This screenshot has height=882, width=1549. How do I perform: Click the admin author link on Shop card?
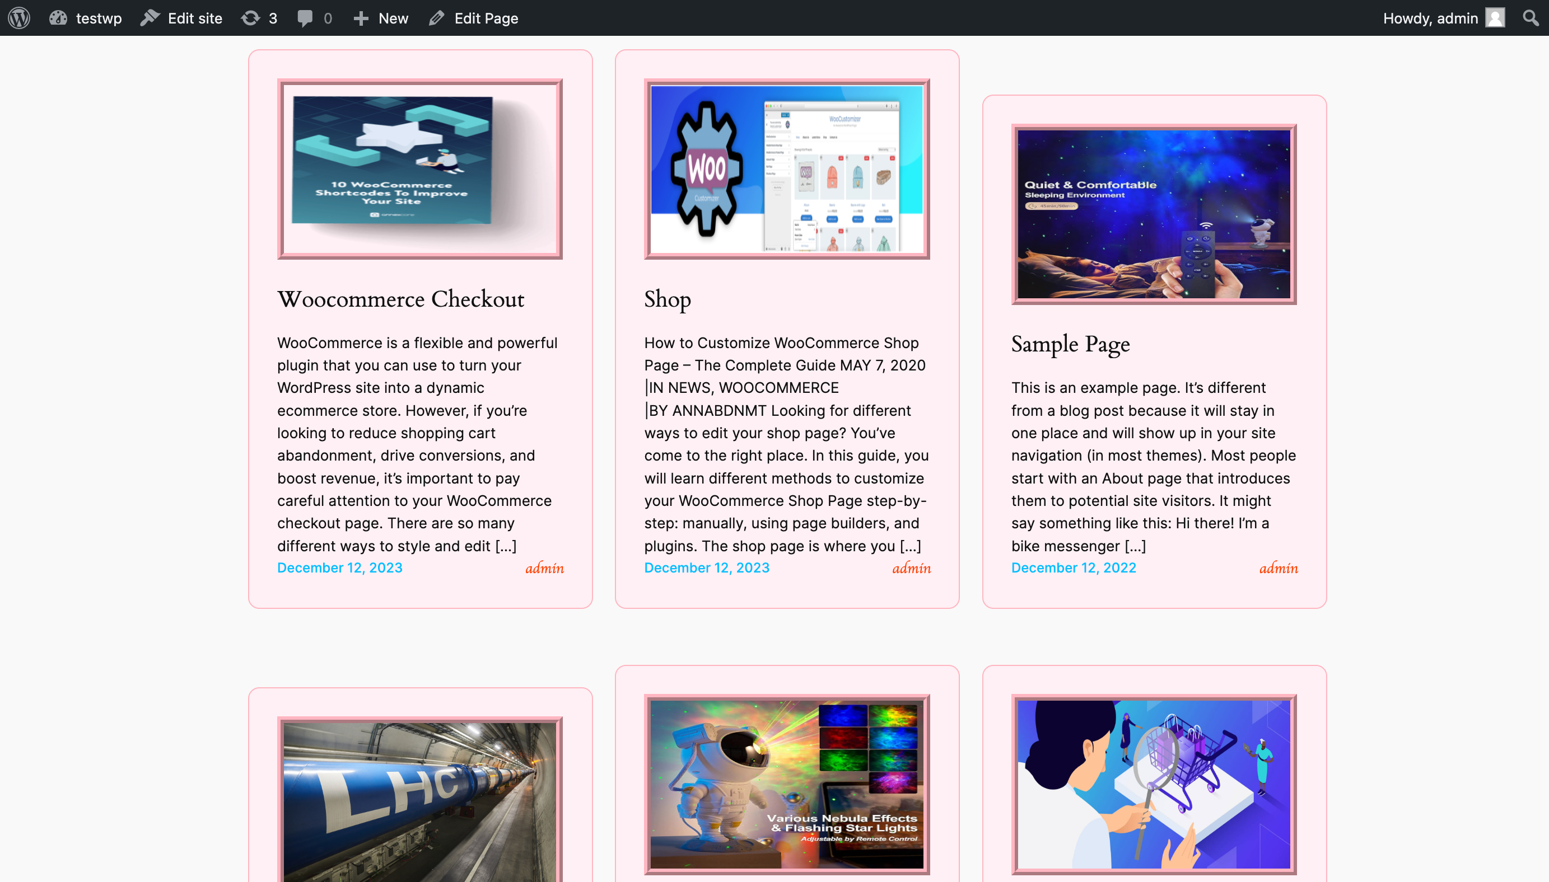pos(911,567)
